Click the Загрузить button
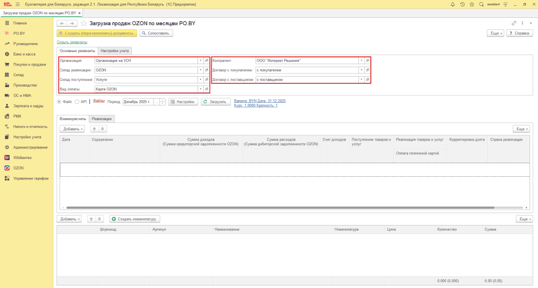This screenshot has height=288, width=538. click(215, 102)
